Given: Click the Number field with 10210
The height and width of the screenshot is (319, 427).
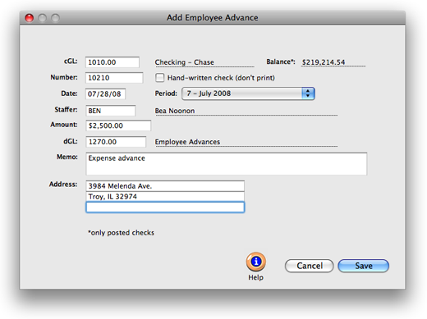Looking at the screenshot, I should pos(114,78).
